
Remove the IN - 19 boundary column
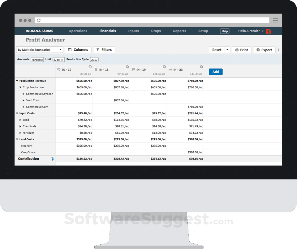pos(164,67)
